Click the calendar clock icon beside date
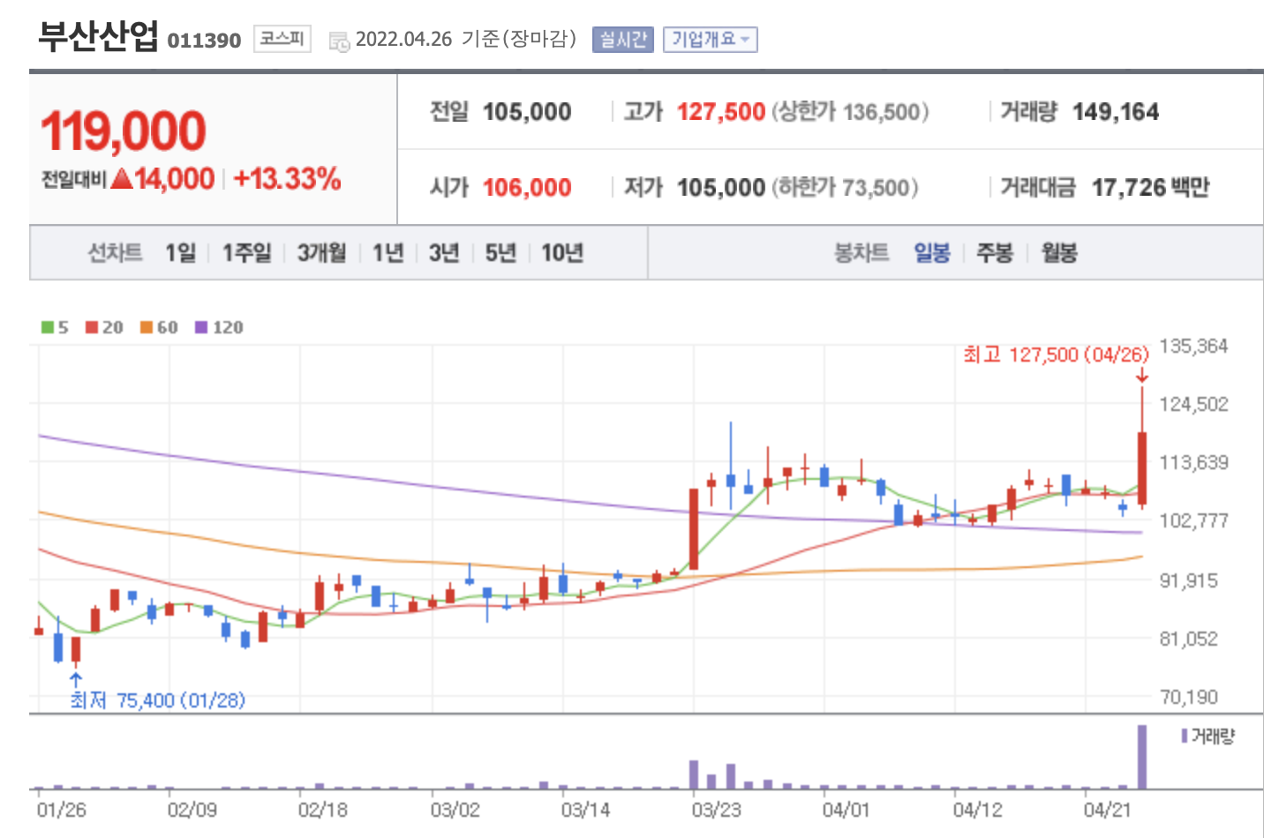The image size is (1264, 838). [339, 41]
